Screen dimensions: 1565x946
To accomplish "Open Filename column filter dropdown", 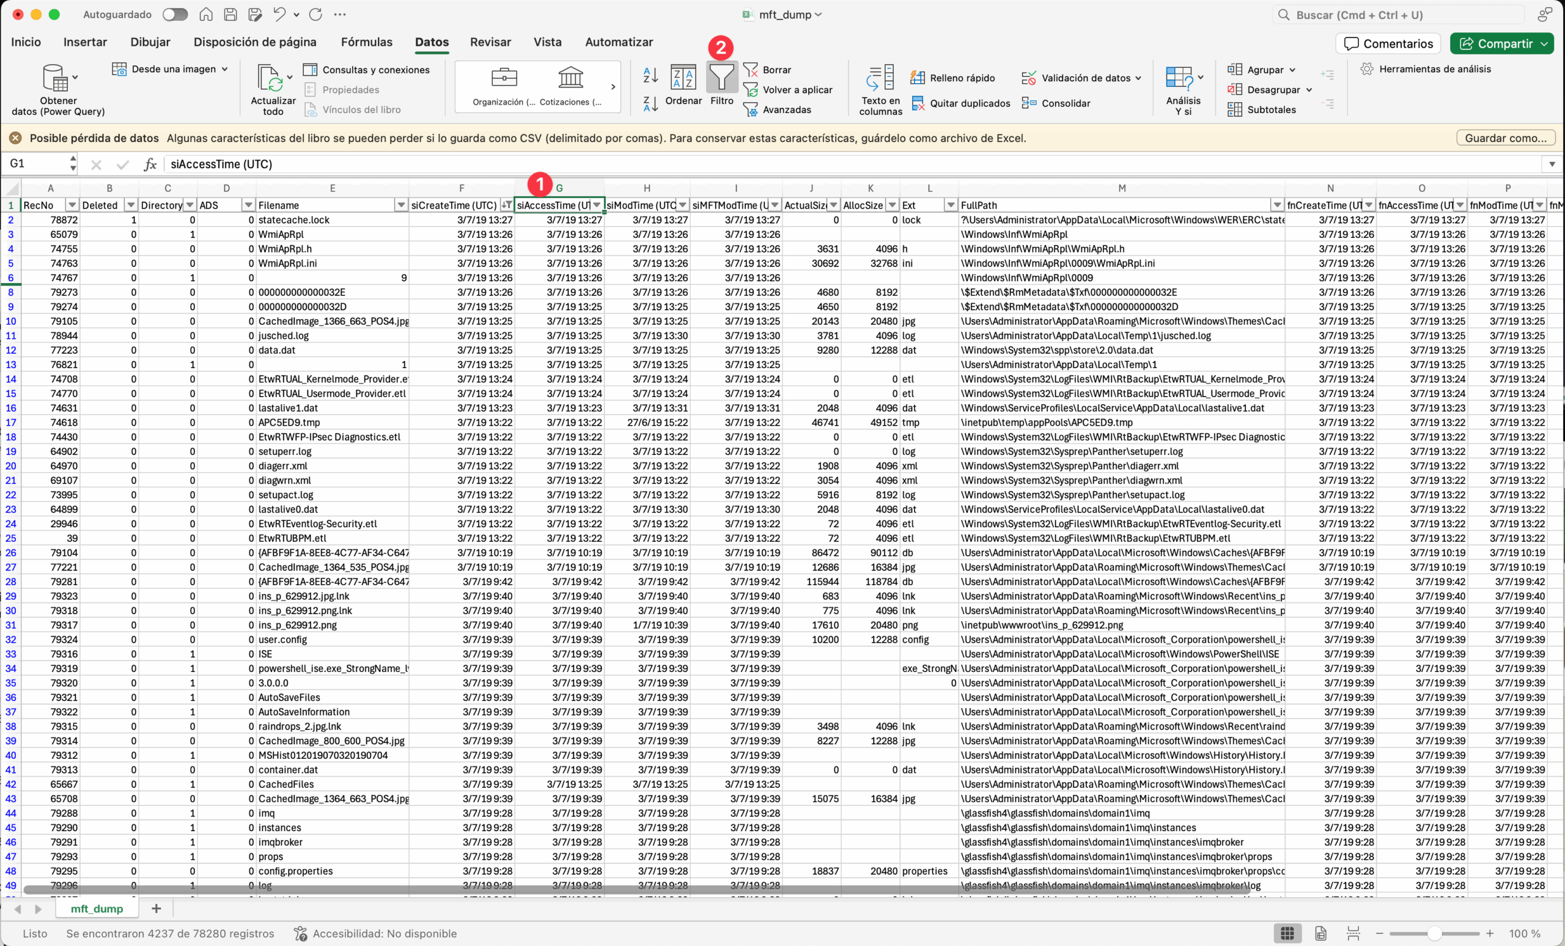I will 401,205.
